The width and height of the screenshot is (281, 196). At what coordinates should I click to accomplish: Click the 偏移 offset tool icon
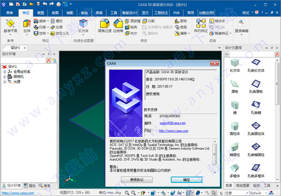point(177,33)
